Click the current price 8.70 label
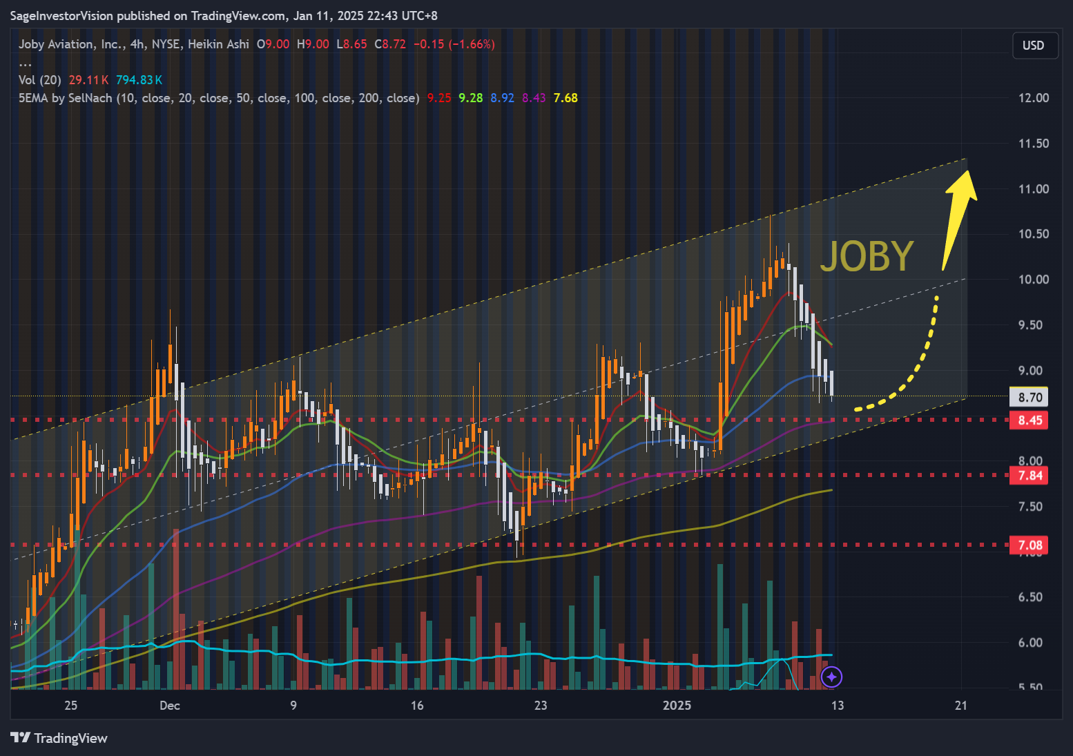The width and height of the screenshot is (1073, 756). coord(1029,397)
